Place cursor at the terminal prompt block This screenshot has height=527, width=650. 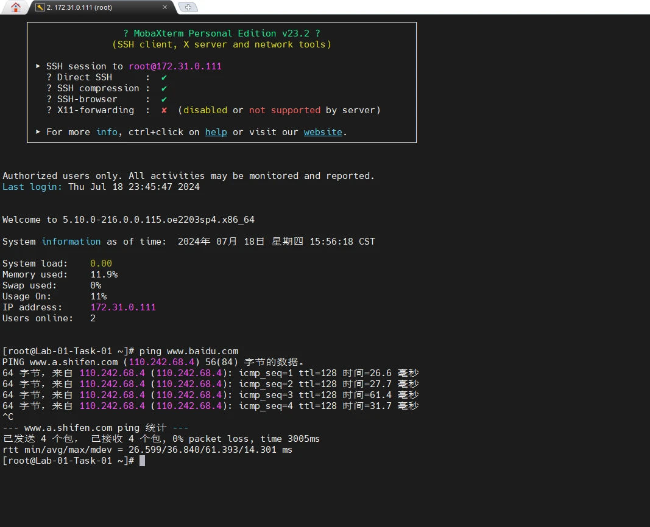pyautogui.click(x=142, y=461)
